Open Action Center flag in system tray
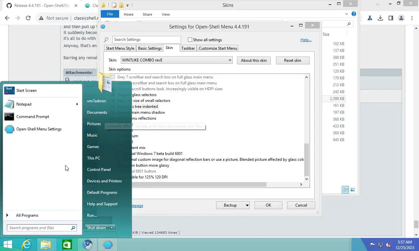 coord(373,245)
